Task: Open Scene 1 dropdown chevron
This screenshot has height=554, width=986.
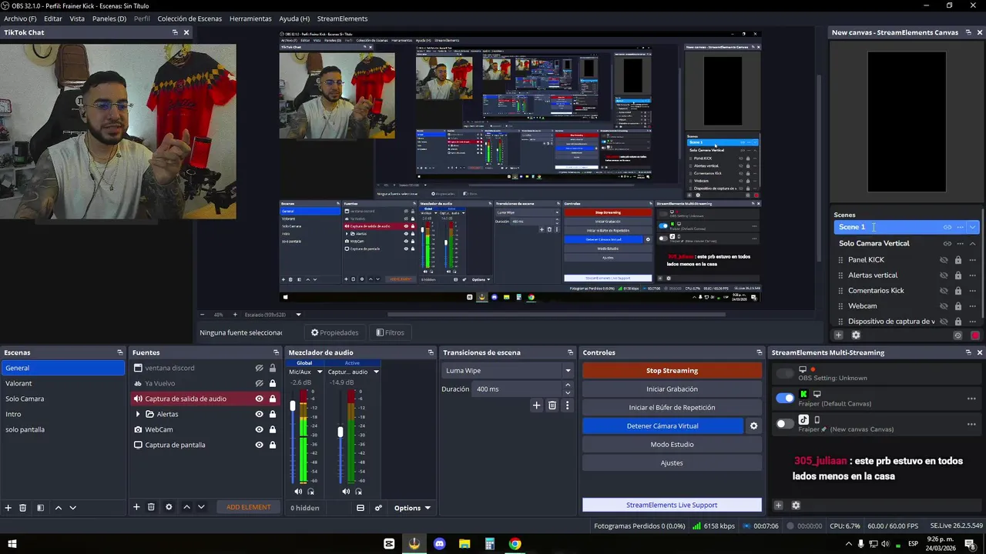Action: 973,227
